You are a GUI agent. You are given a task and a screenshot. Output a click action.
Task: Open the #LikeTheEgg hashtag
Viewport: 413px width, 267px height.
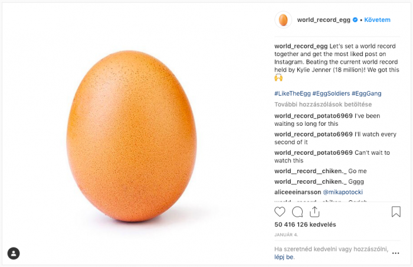click(293, 93)
